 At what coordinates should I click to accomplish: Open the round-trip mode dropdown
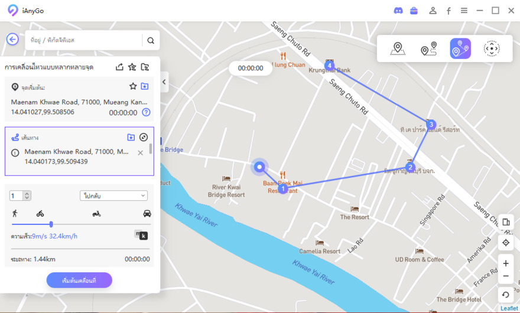pyautogui.click(x=113, y=195)
